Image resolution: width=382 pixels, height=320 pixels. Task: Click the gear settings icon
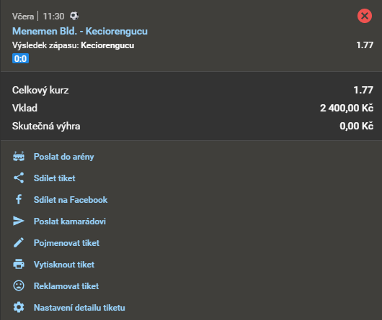[x=19, y=307]
